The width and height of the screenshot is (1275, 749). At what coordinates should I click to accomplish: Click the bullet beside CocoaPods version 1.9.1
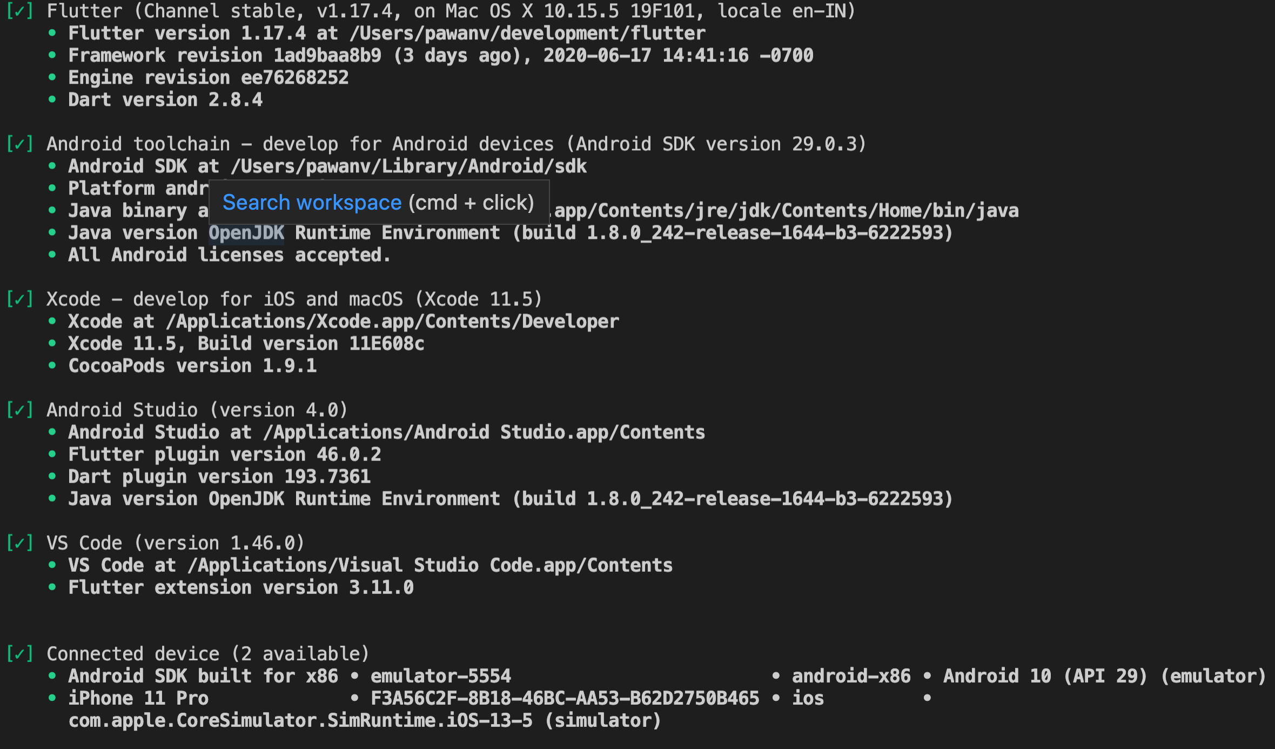pos(52,365)
